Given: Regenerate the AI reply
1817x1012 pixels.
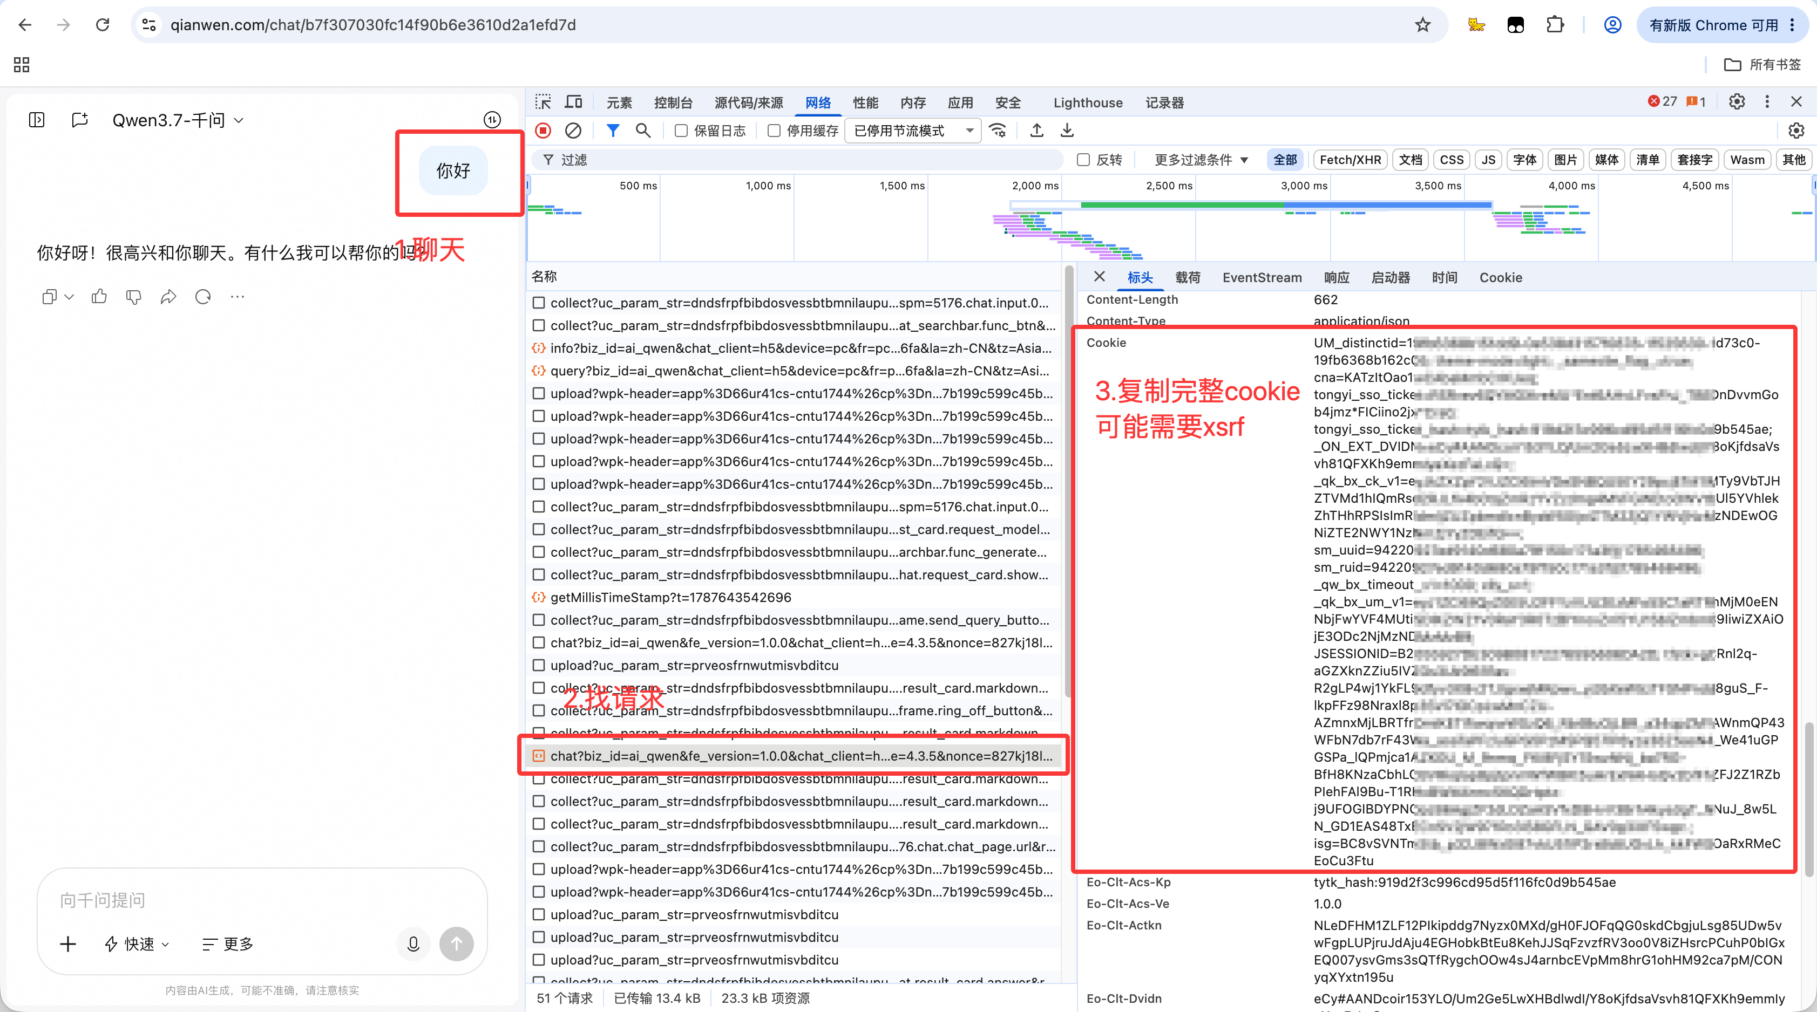Looking at the screenshot, I should click(x=203, y=297).
